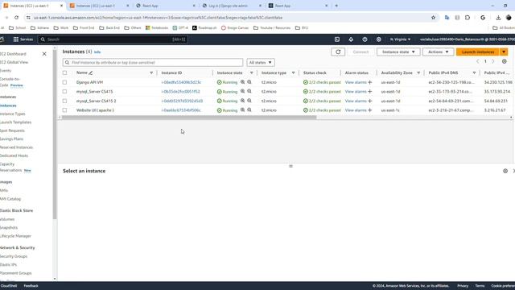Sort by Availability Zone column arrow
Image resolution: width=515 pixels, height=290 pixels.
(418, 72)
